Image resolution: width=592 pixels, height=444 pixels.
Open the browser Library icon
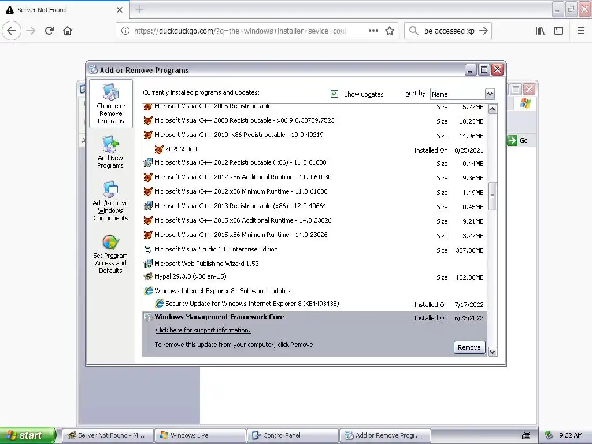click(x=540, y=31)
